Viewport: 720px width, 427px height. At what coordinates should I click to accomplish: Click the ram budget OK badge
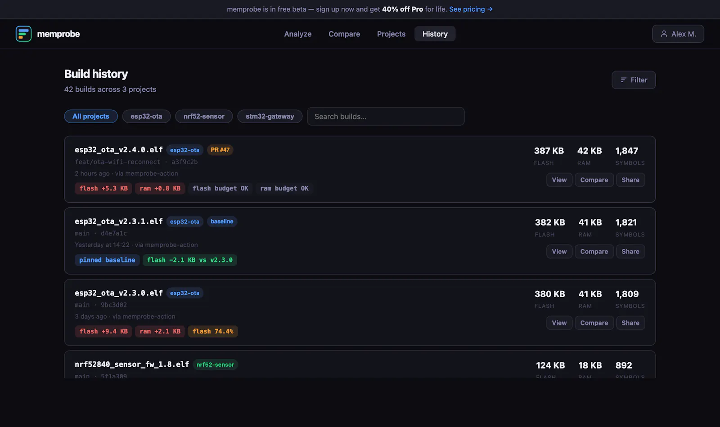click(x=284, y=188)
